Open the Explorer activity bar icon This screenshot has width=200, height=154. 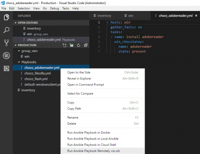pyautogui.click(x=6, y=17)
